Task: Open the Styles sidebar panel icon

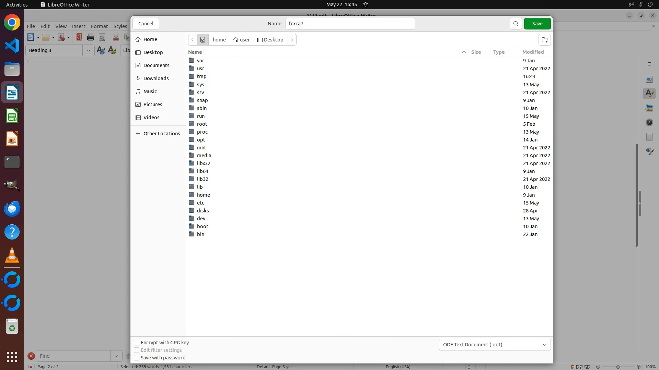Action: [649, 94]
